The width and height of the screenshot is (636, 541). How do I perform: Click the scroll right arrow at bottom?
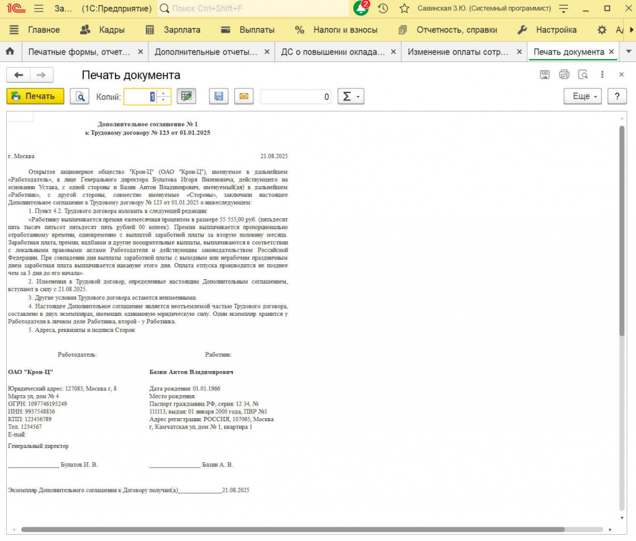610,529
